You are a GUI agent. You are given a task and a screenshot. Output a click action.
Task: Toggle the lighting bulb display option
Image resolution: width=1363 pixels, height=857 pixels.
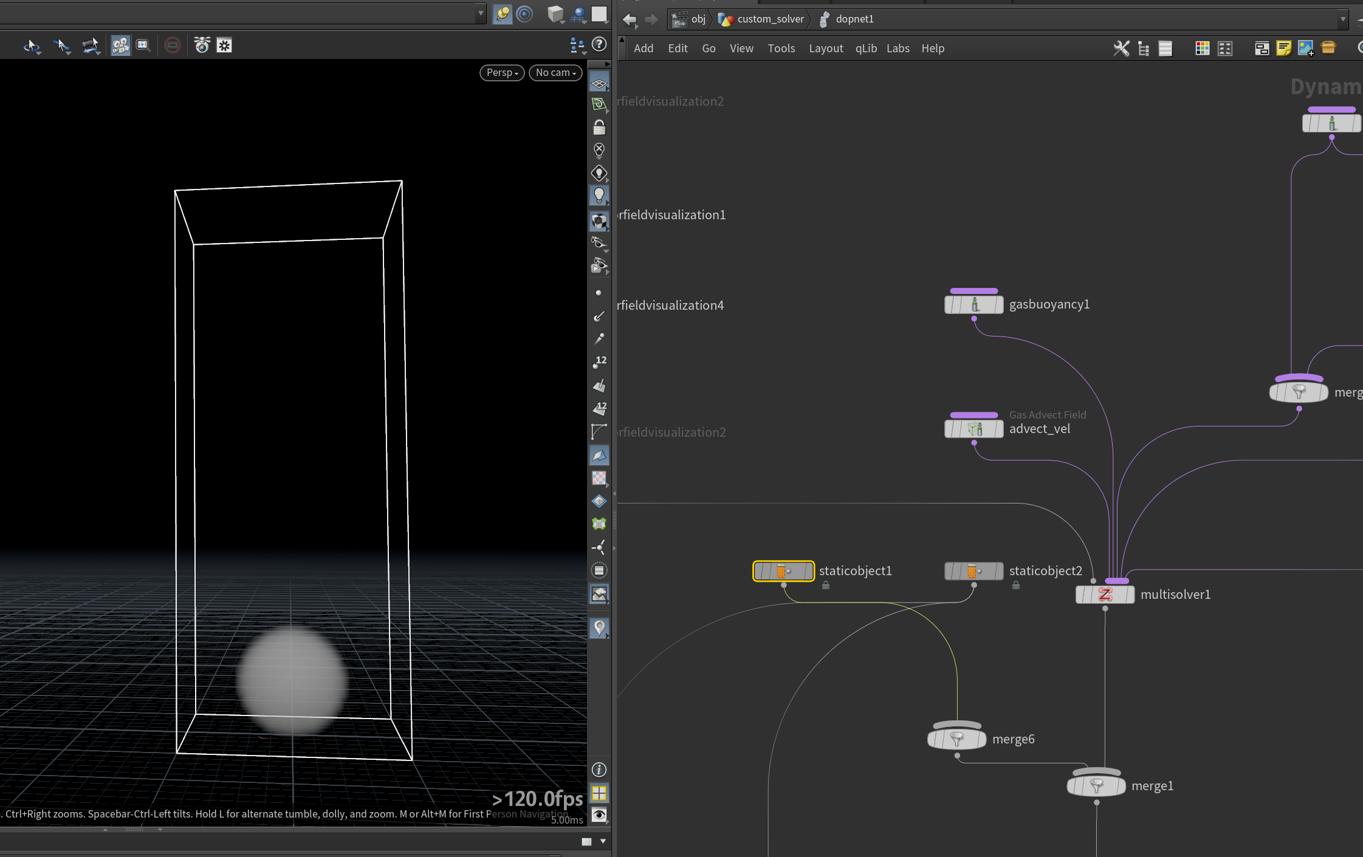click(x=599, y=196)
